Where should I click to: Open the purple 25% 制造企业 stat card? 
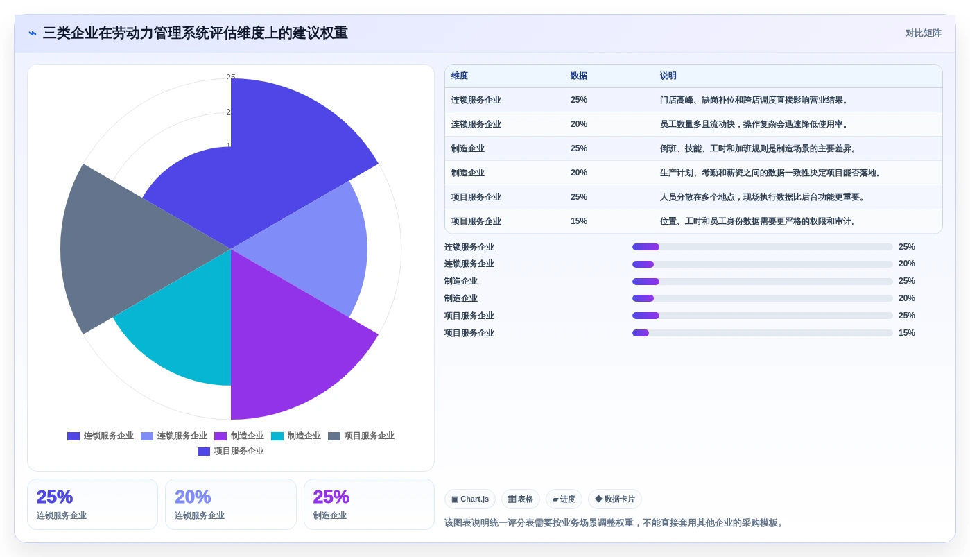pyautogui.click(x=369, y=504)
